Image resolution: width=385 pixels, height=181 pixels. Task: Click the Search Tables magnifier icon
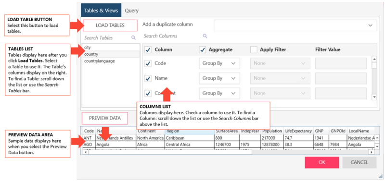click(133, 37)
